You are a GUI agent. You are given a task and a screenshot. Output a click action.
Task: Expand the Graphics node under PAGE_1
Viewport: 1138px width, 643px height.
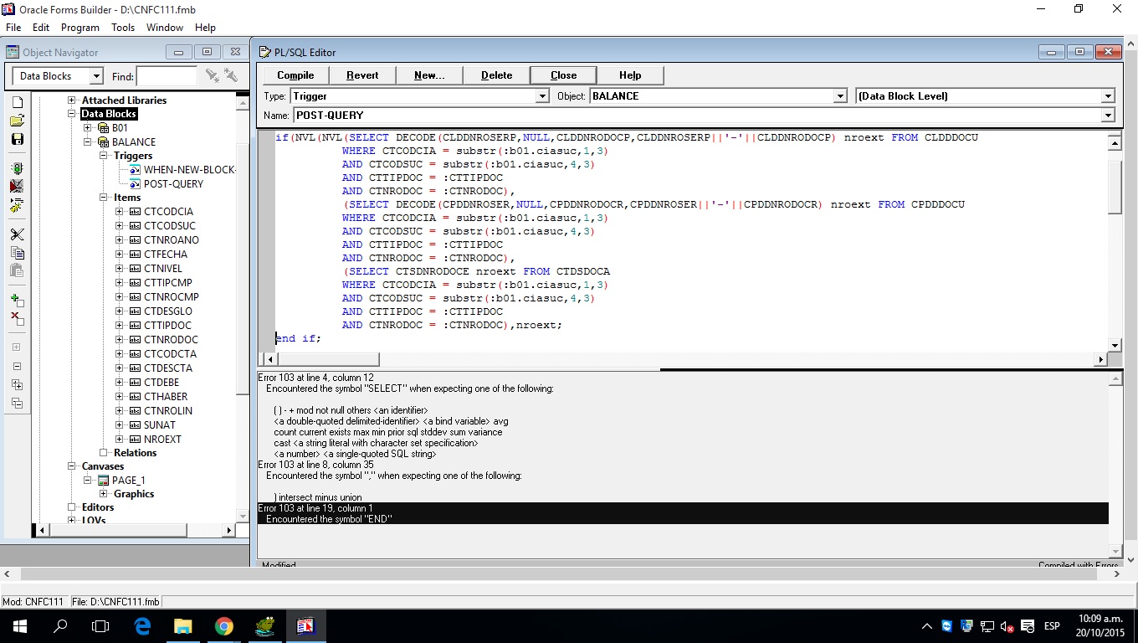coord(104,494)
